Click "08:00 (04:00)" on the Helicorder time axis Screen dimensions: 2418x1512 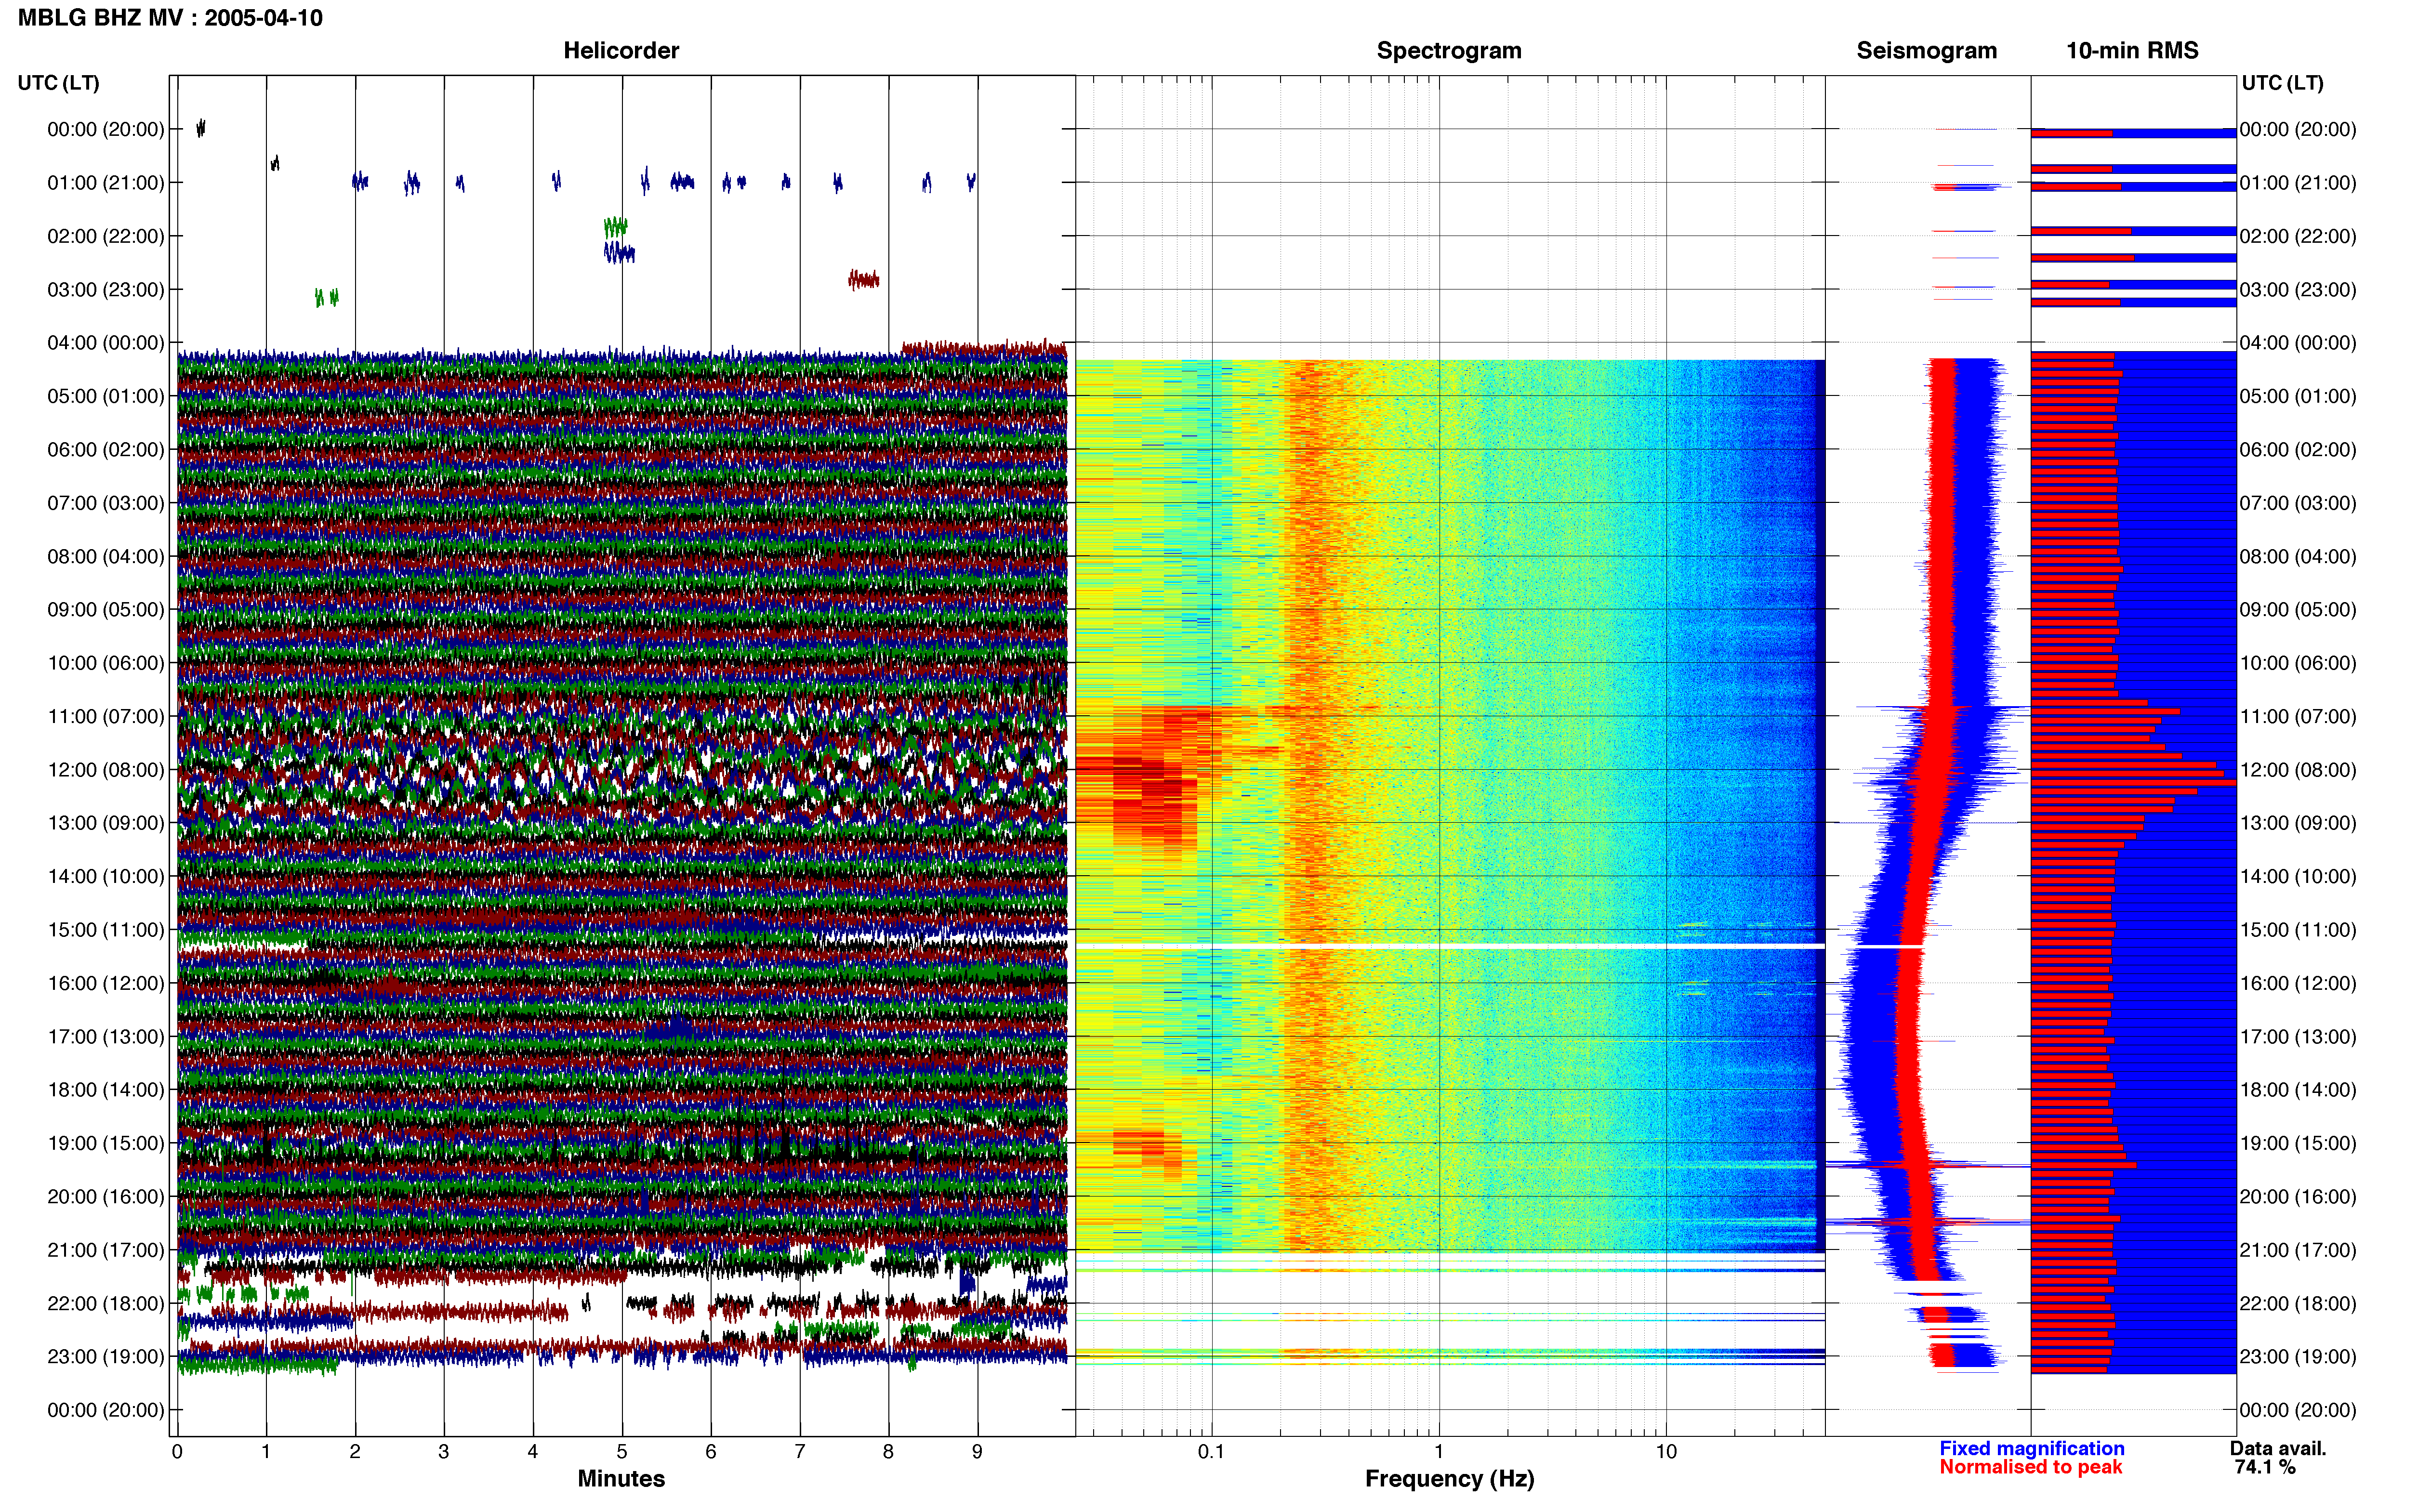coord(106,556)
